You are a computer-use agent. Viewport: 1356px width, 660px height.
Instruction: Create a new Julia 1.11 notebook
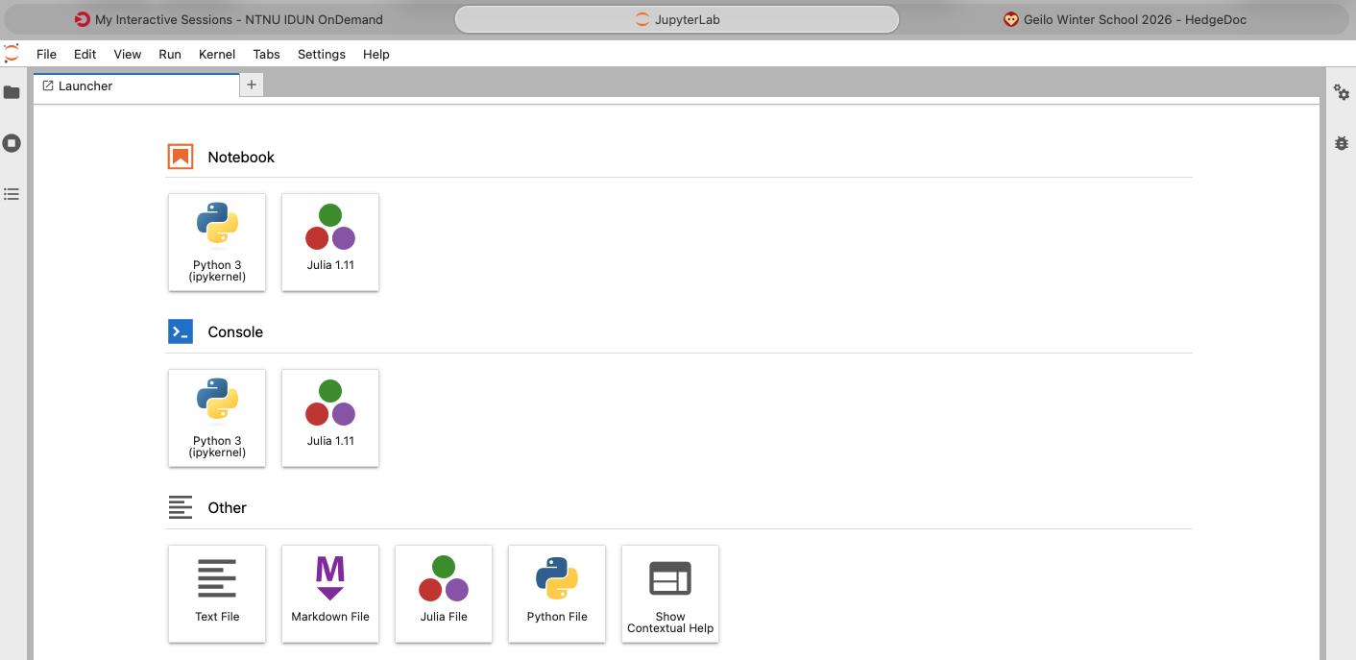click(330, 242)
